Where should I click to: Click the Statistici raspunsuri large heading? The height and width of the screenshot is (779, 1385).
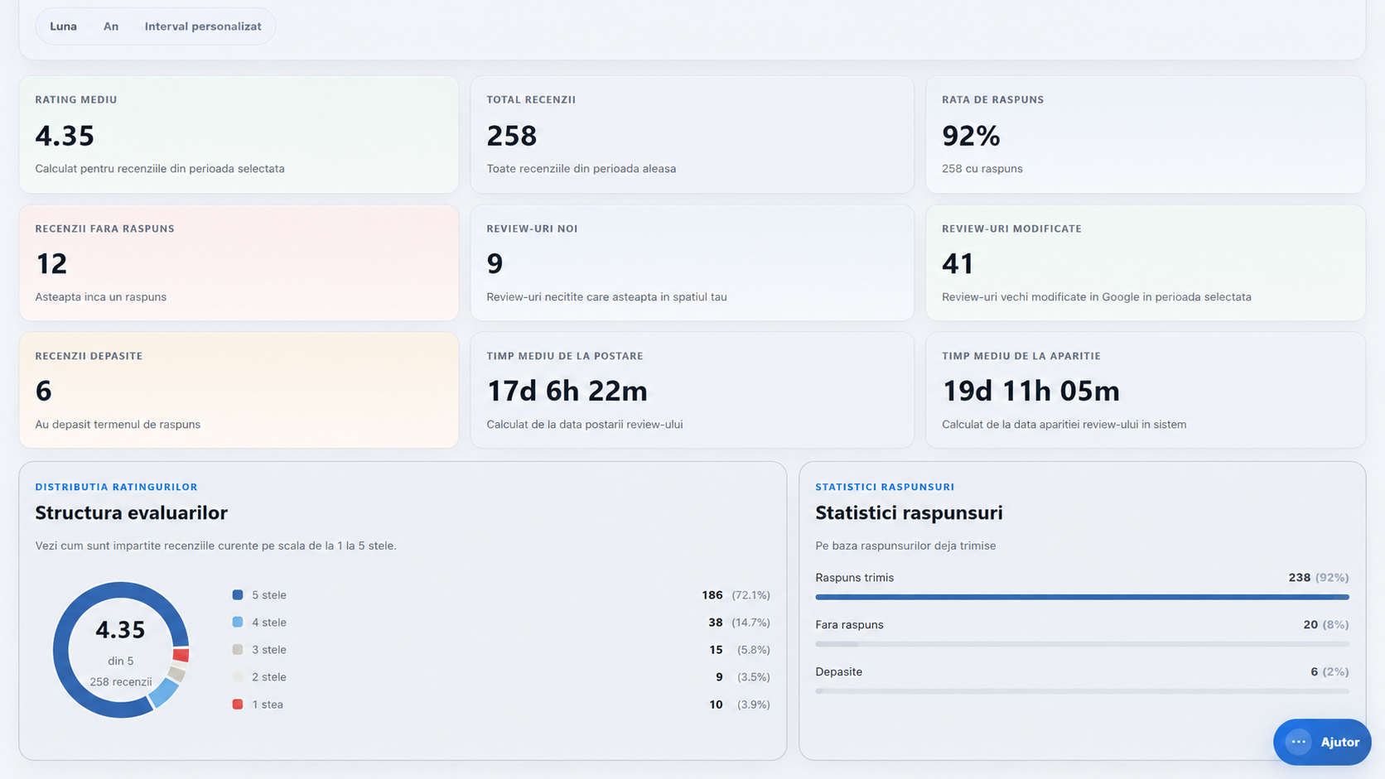[909, 512]
